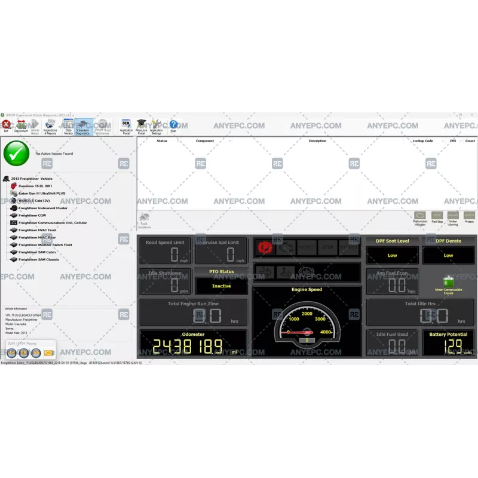Toggle the Red Stop lamp
This screenshot has width=478, height=478.
436,216
